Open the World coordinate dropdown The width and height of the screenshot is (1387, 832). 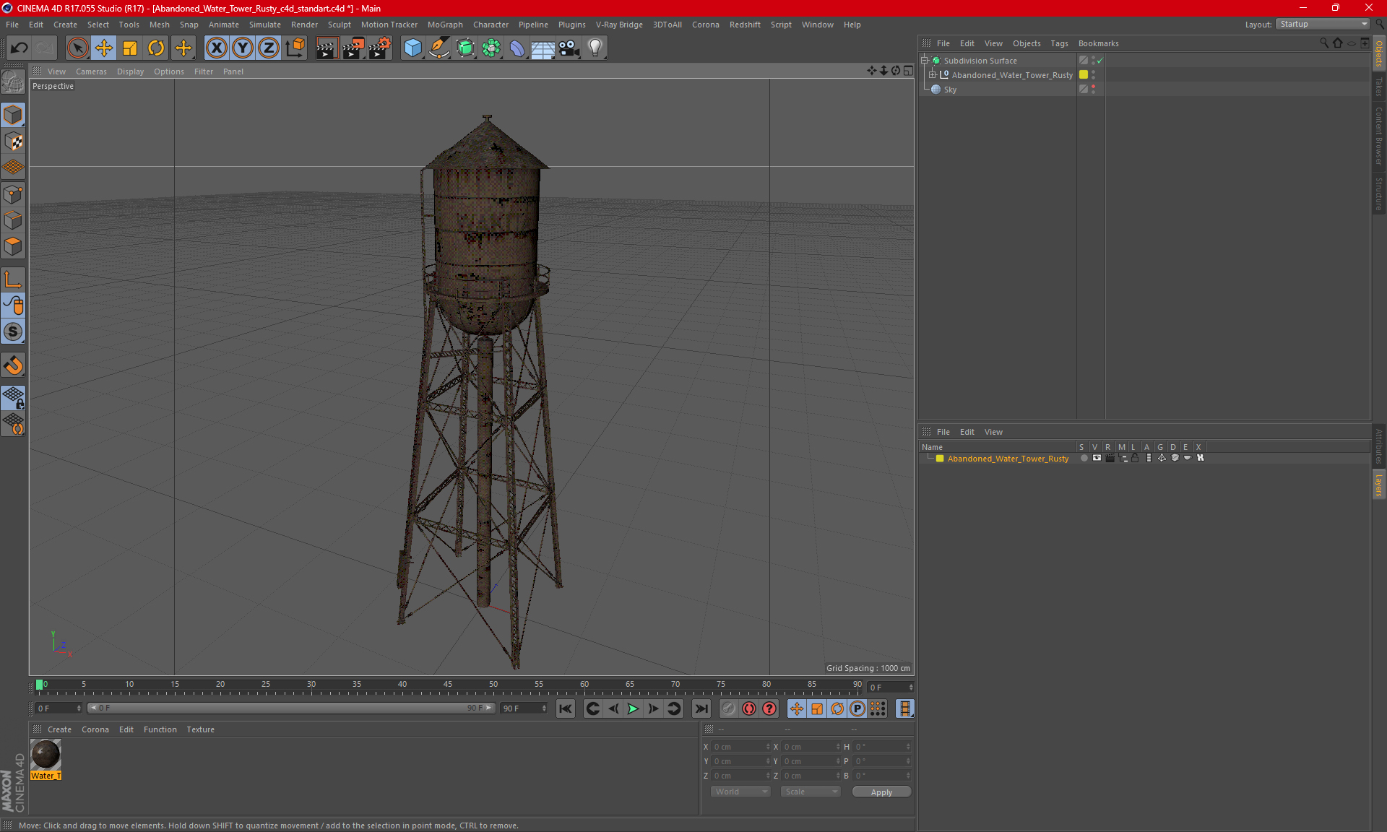click(740, 792)
